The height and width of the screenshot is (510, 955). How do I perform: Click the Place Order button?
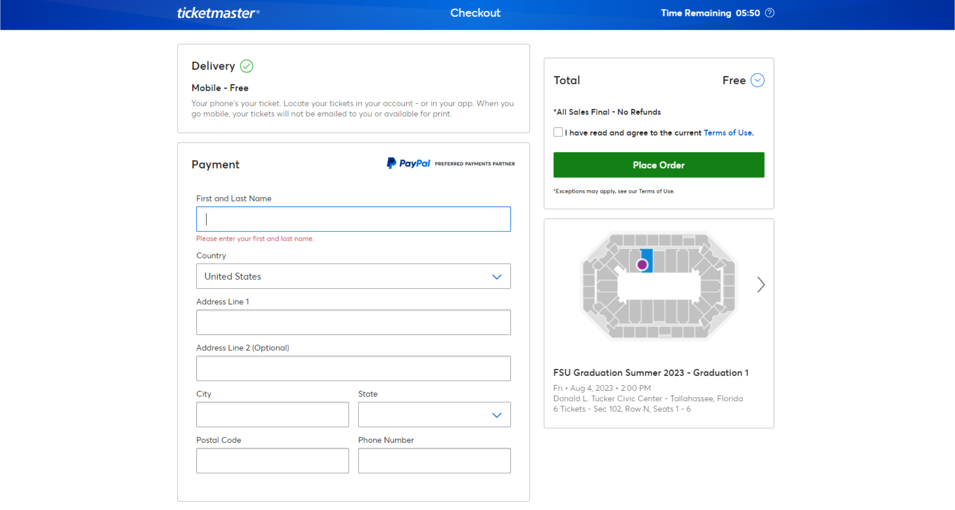tap(658, 165)
